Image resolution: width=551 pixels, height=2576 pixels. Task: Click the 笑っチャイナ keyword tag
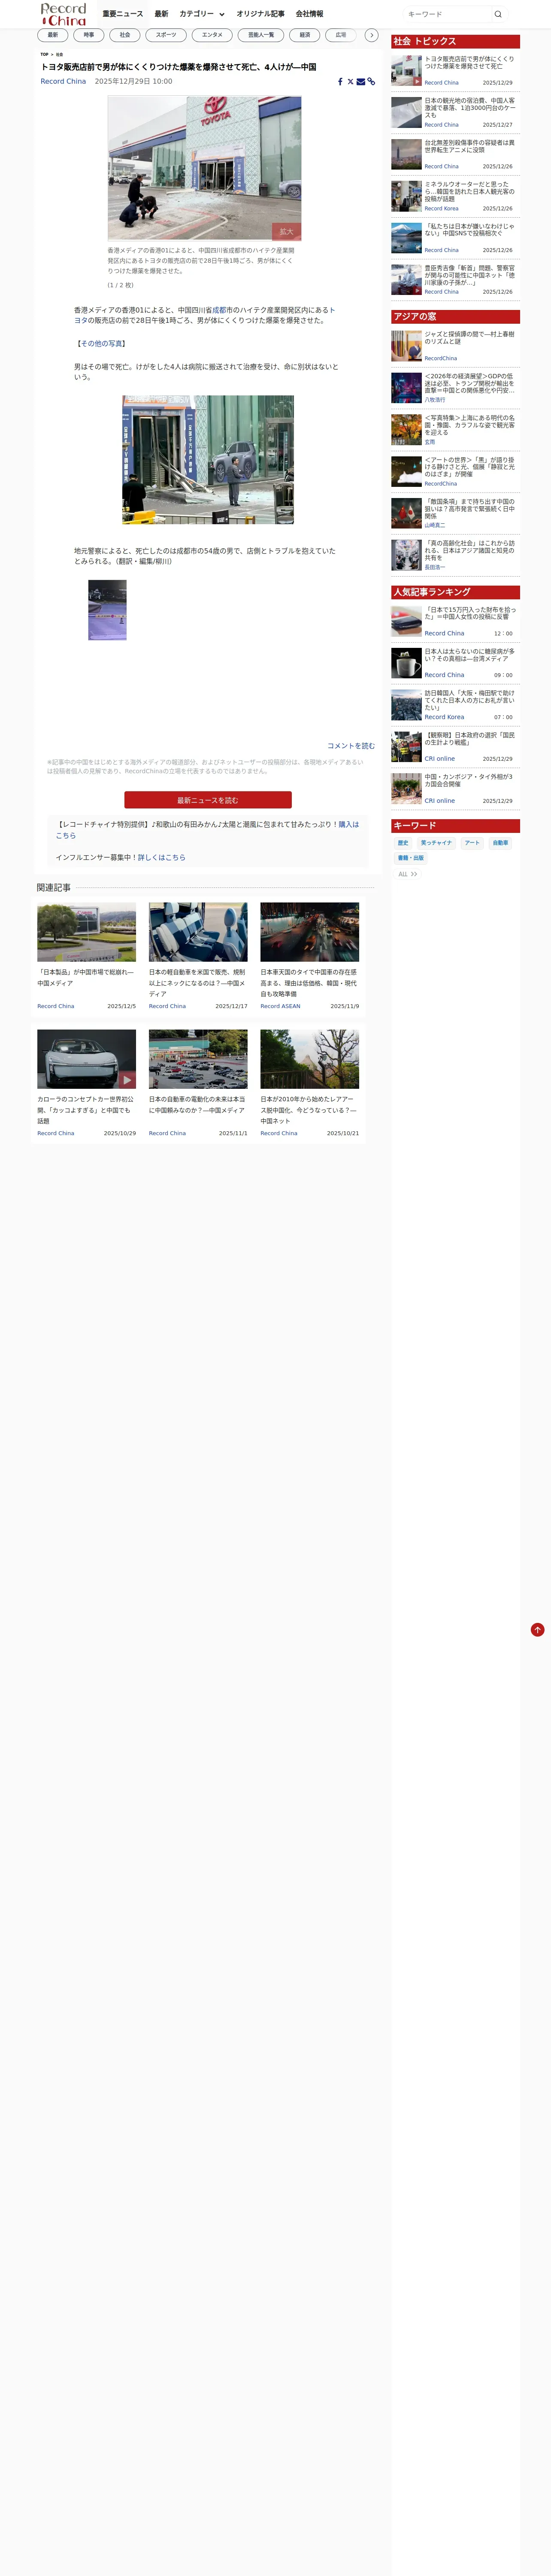coord(436,843)
